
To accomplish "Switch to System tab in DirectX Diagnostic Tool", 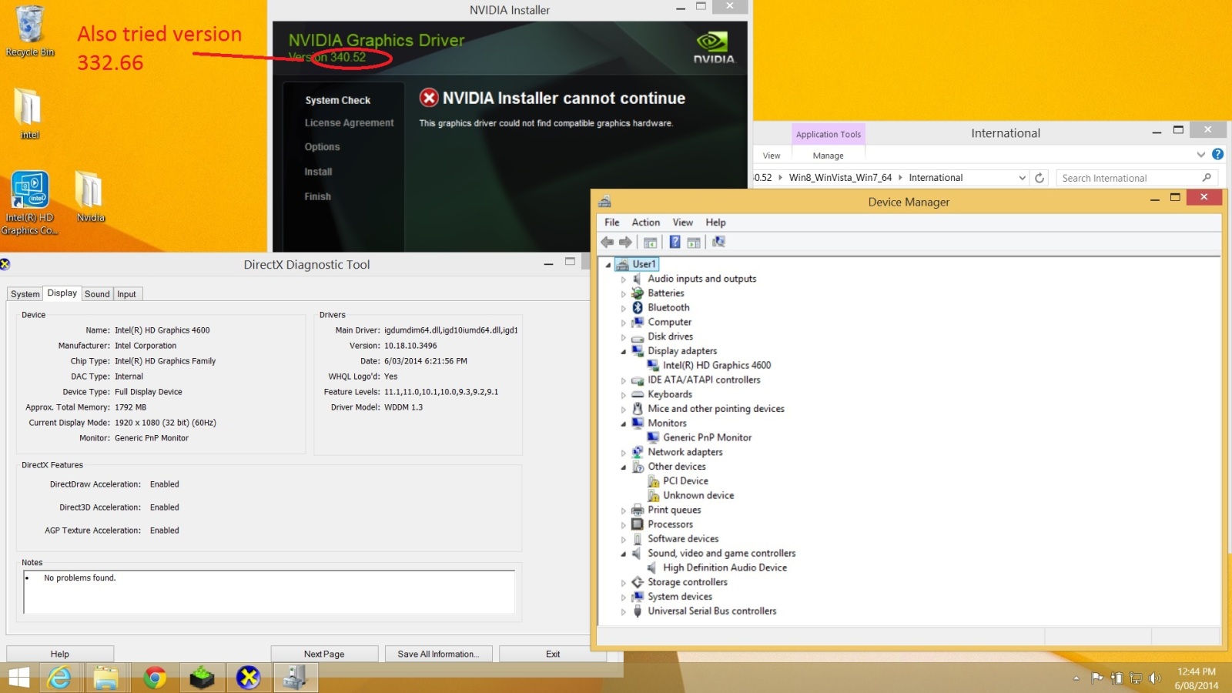I will pos(25,294).
